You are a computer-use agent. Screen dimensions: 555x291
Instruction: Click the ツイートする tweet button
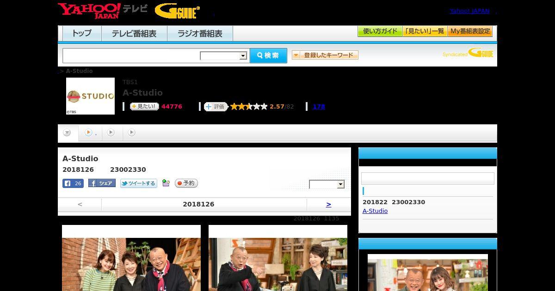(x=139, y=183)
